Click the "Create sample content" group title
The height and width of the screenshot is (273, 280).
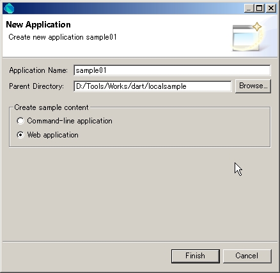pos(51,107)
